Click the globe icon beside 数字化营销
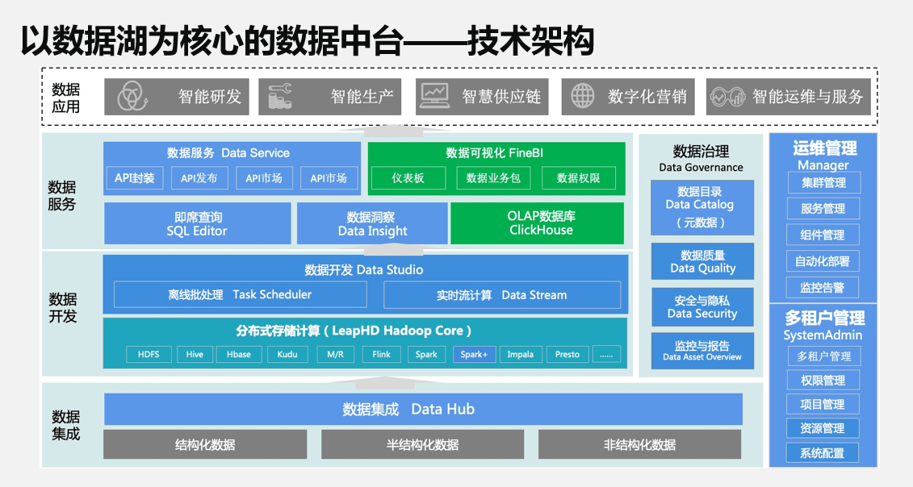Viewport: 913px width, 487px height. [583, 97]
